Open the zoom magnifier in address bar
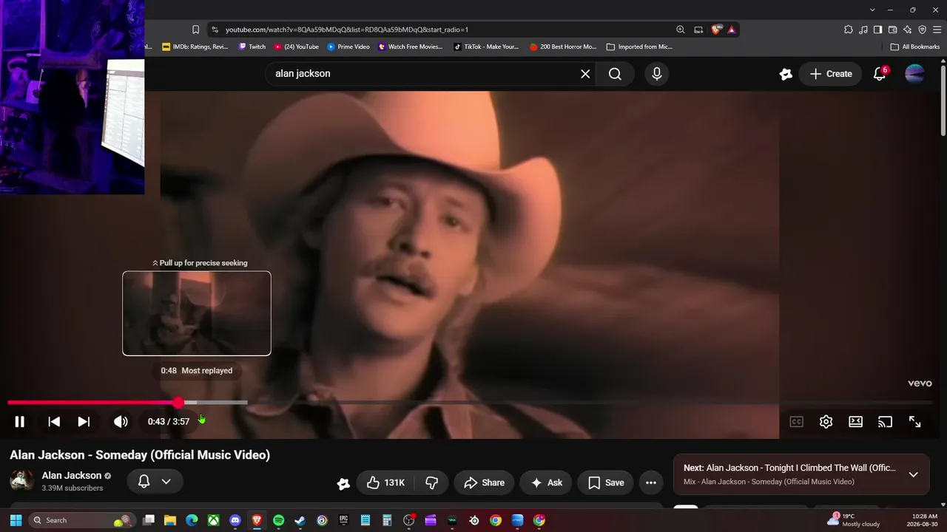This screenshot has width=947, height=532. tap(681, 30)
